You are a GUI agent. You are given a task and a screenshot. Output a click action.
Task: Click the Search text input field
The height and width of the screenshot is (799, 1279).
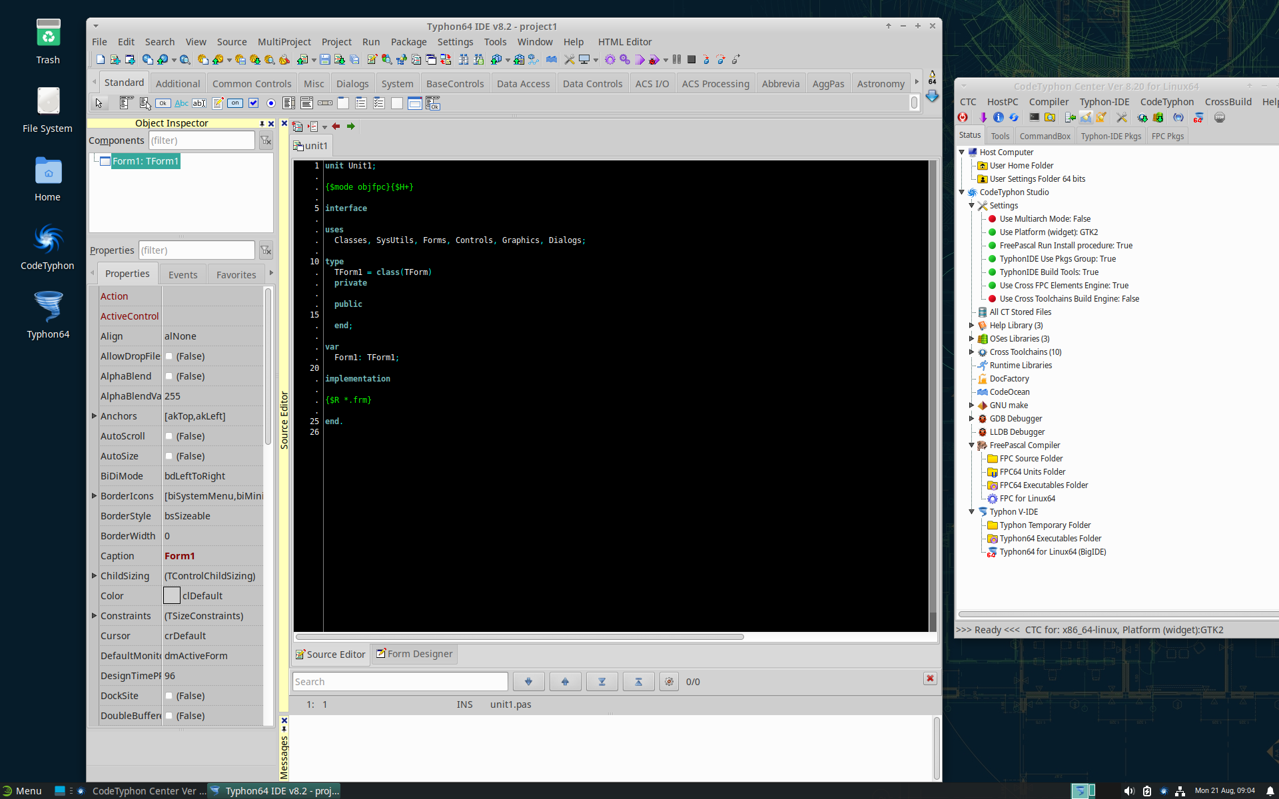click(400, 681)
